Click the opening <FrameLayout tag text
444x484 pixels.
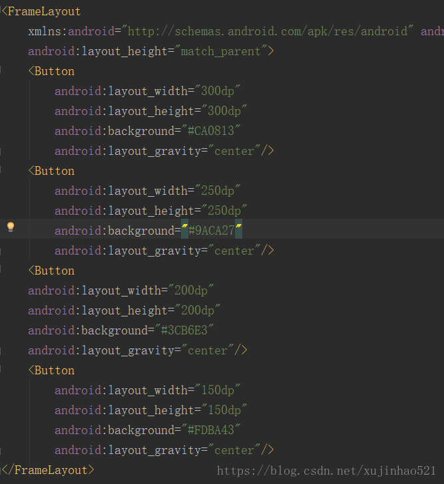[x=41, y=12]
